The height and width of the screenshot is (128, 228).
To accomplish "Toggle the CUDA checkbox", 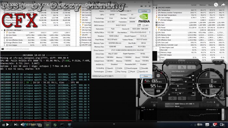I will point(116,68).
